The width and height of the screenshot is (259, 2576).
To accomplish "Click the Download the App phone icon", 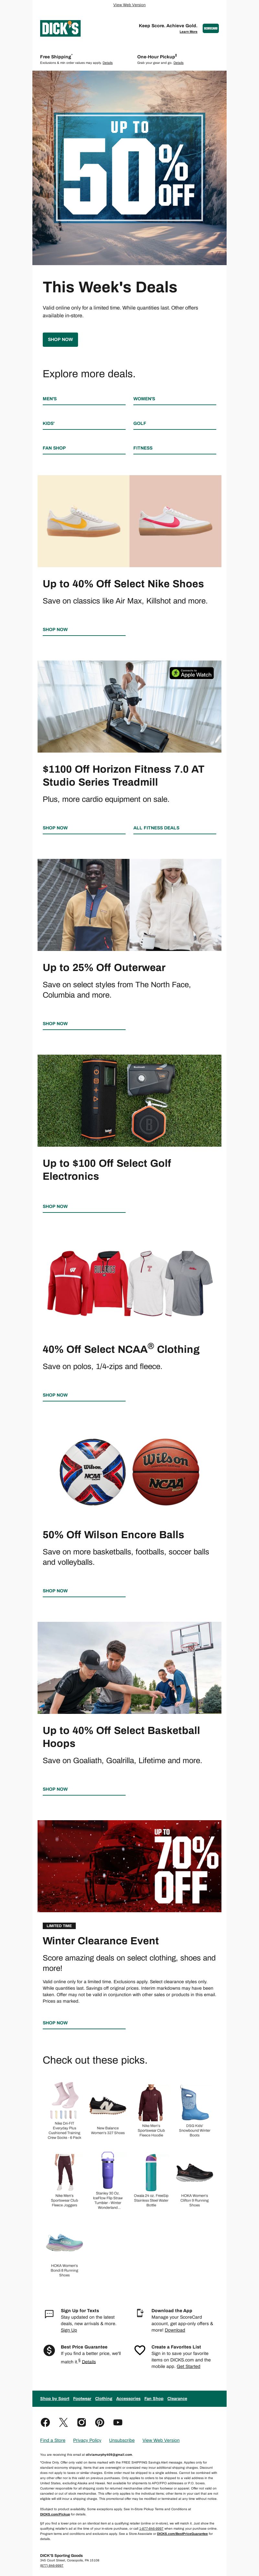I will click(x=140, y=2314).
